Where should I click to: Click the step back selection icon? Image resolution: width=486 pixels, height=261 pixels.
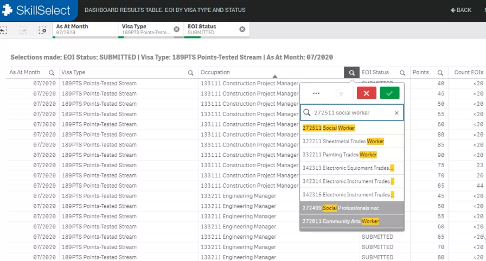[x=4, y=30]
